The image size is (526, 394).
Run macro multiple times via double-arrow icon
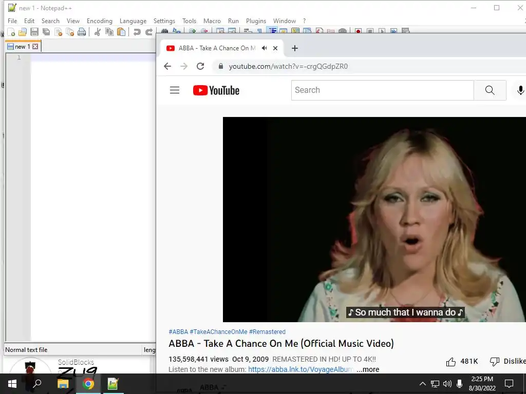point(394,31)
